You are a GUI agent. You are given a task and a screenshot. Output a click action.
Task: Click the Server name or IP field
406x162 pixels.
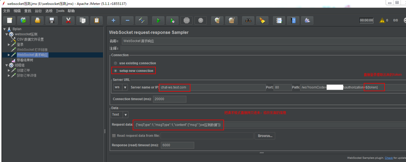click(212, 87)
